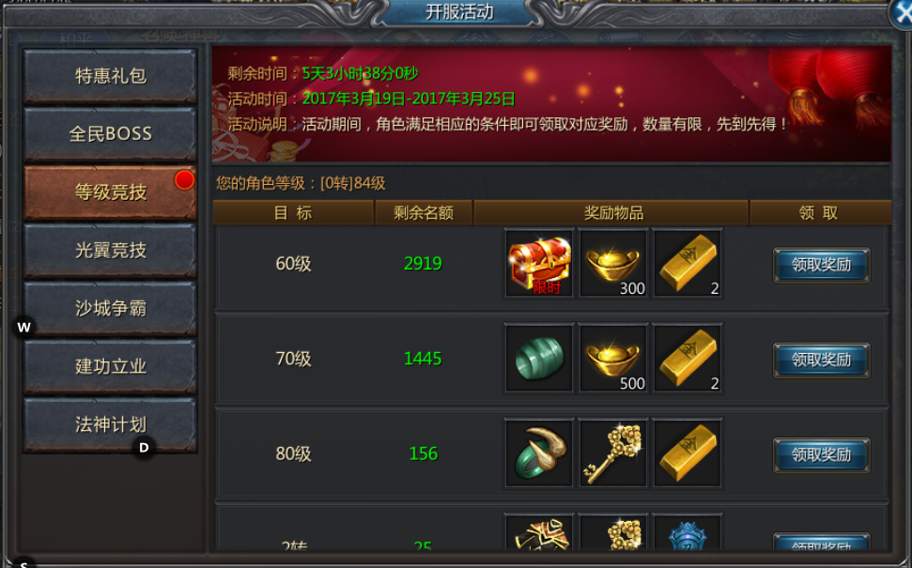Screen dimensions: 912x568
Task: Close the 开服活动 window
Action: [902, 13]
